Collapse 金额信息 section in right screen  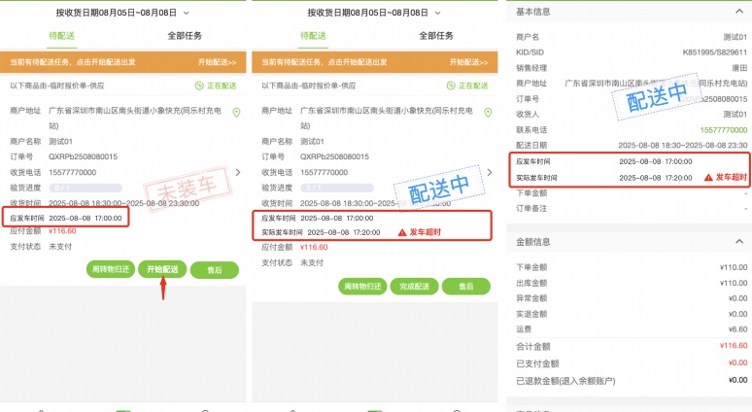pos(739,241)
